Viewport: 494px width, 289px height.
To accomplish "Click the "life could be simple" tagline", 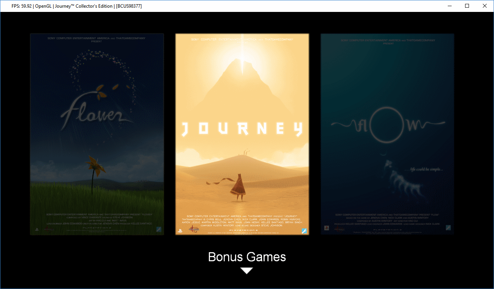I will click(424, 169).
